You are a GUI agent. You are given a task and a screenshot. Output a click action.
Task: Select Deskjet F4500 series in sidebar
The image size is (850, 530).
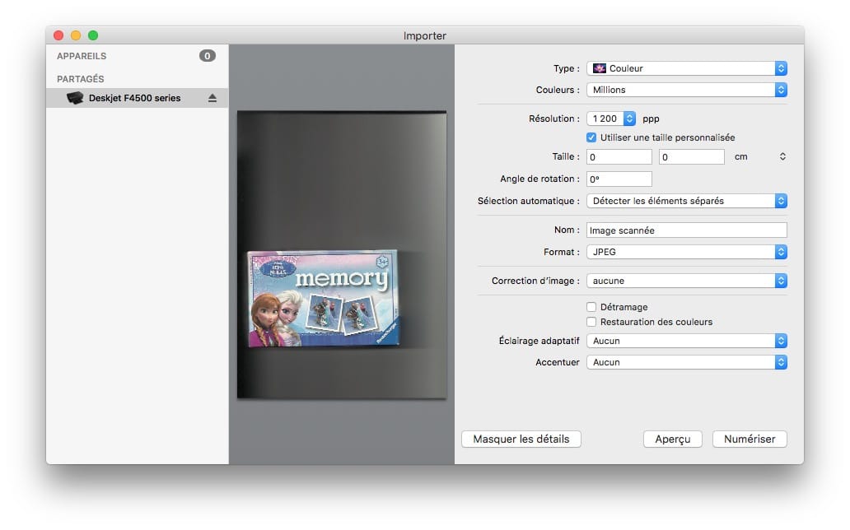point(138,98)
